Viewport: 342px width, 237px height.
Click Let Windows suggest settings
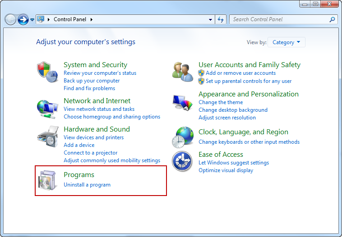234,163
